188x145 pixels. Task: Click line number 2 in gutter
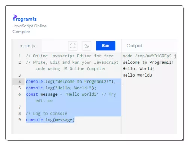[x=20, y=62]
